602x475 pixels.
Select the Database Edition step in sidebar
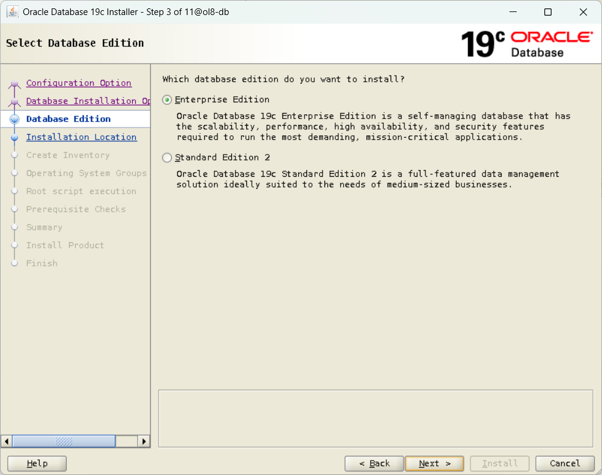point(68,119)
